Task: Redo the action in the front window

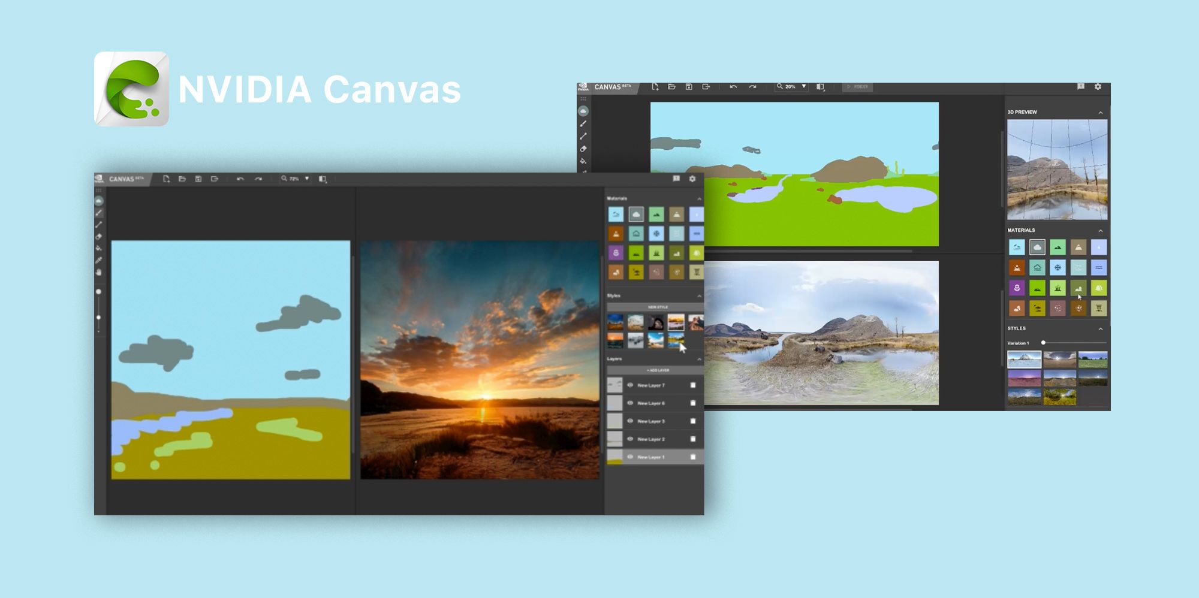Action: (258, 179)
